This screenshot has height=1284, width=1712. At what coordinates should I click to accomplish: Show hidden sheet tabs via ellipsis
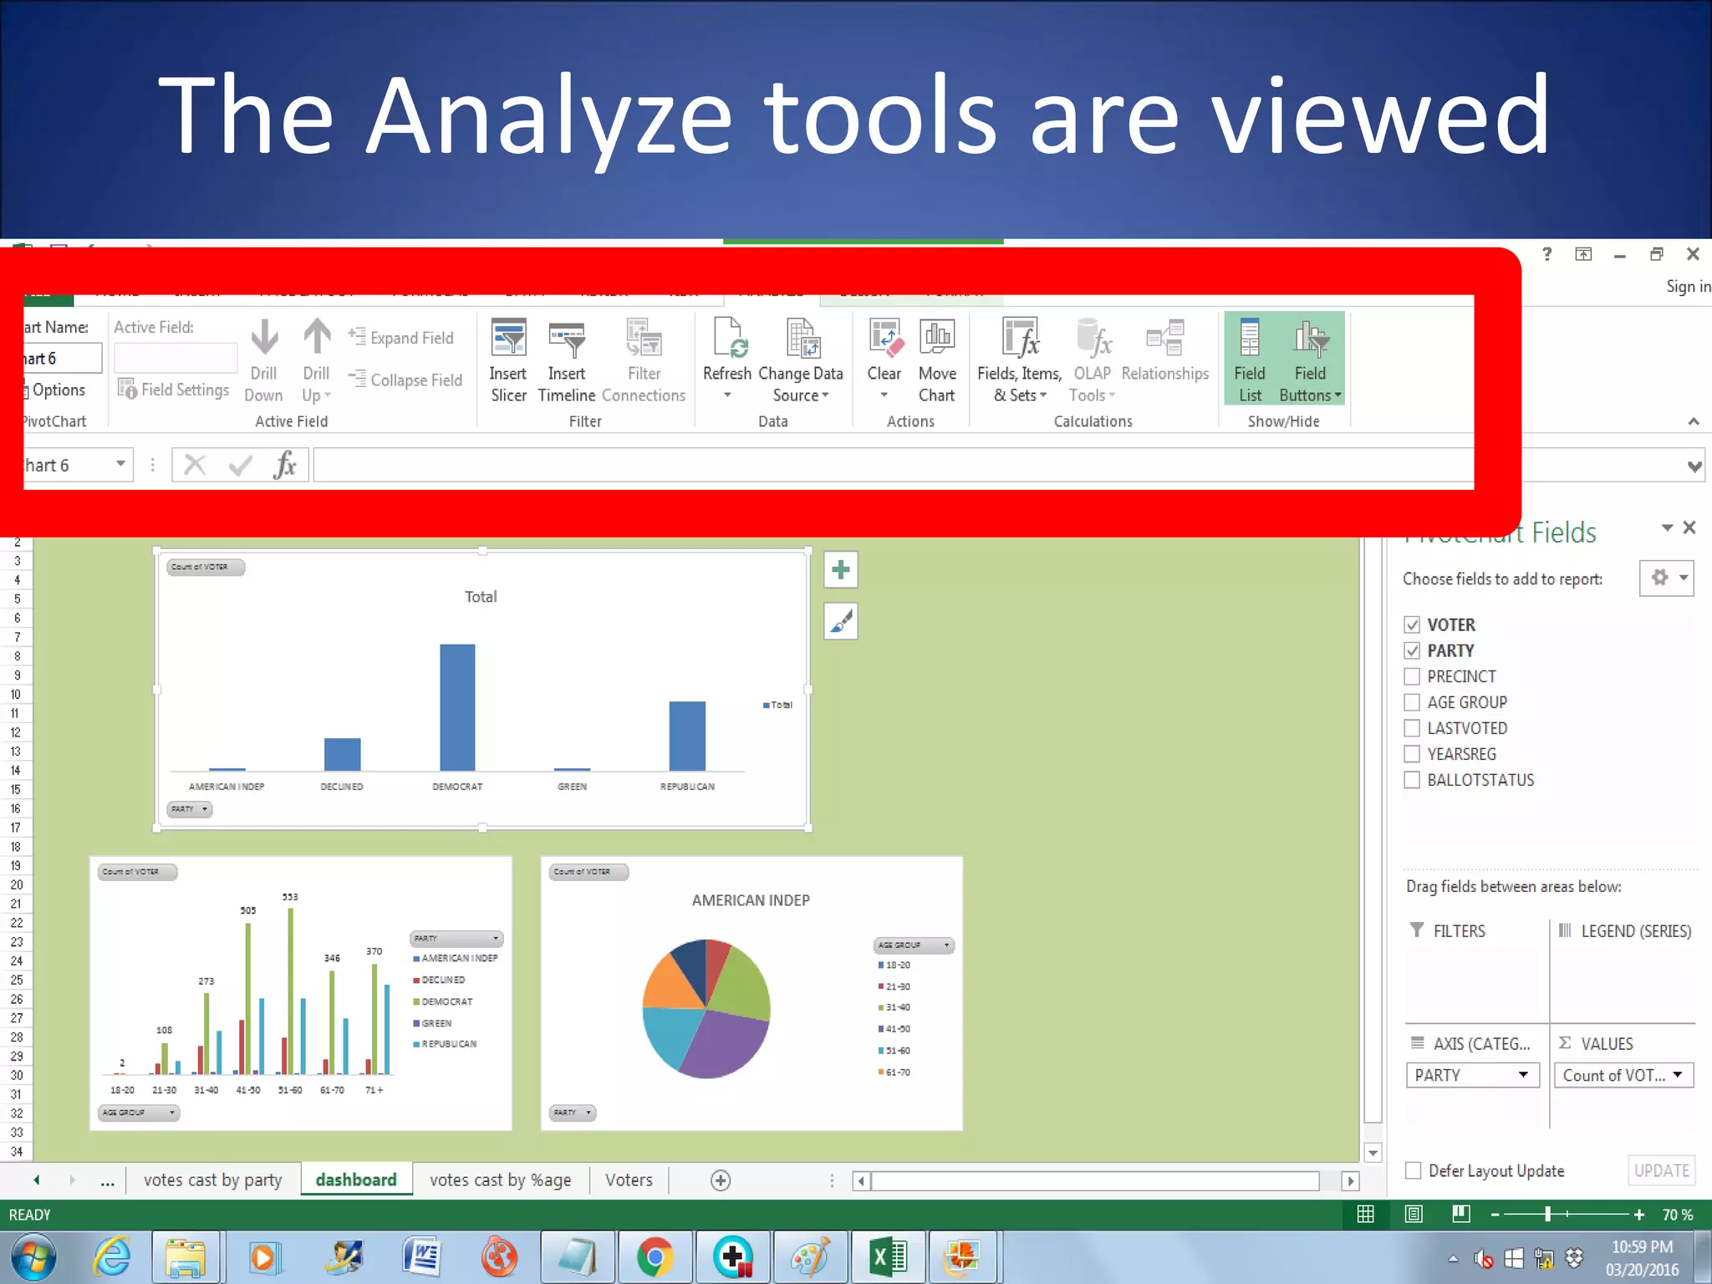point(107,1180)
